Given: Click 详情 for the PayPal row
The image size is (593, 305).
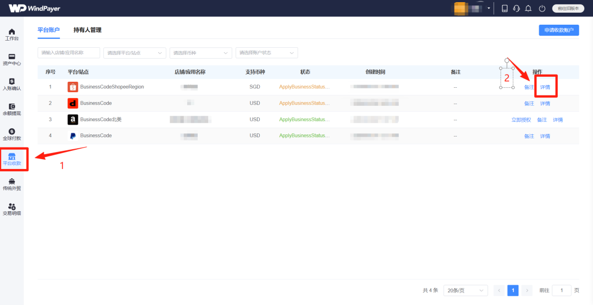Looking at the screenshot, I should pos(545,136).
